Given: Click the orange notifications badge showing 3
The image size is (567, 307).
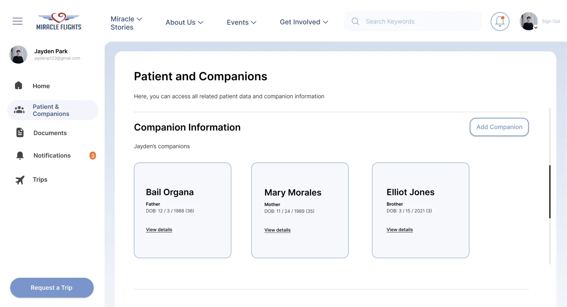Looking at the screenshot, I should (92, 156).
